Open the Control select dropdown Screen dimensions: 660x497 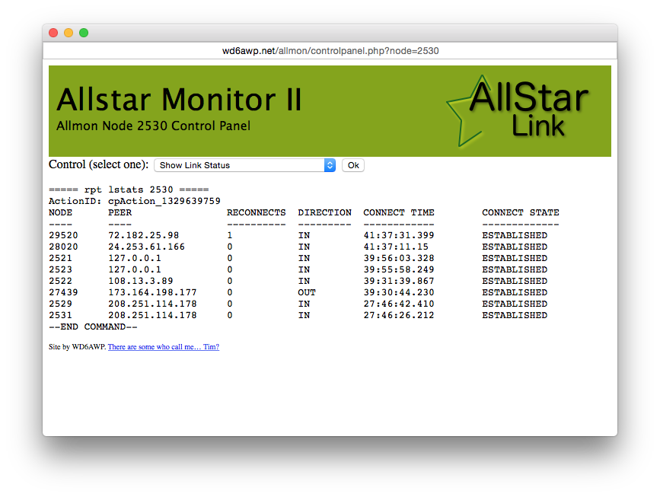click(x=244, y=165)
